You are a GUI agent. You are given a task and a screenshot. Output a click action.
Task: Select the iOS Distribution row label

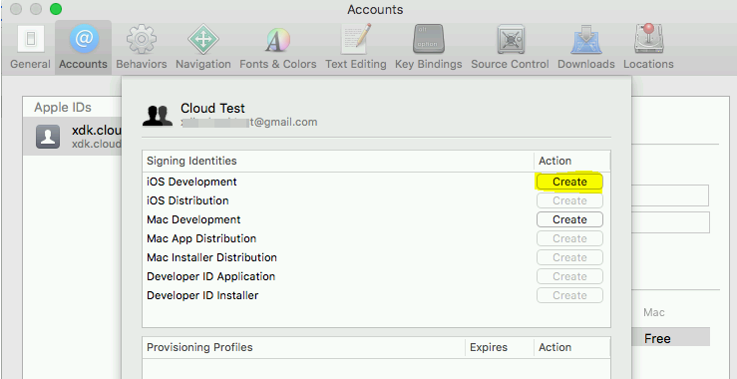tap(187, 200)
